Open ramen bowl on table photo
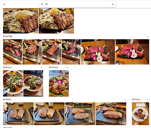This screenshot has height=128, width=151. click(33, 83)
